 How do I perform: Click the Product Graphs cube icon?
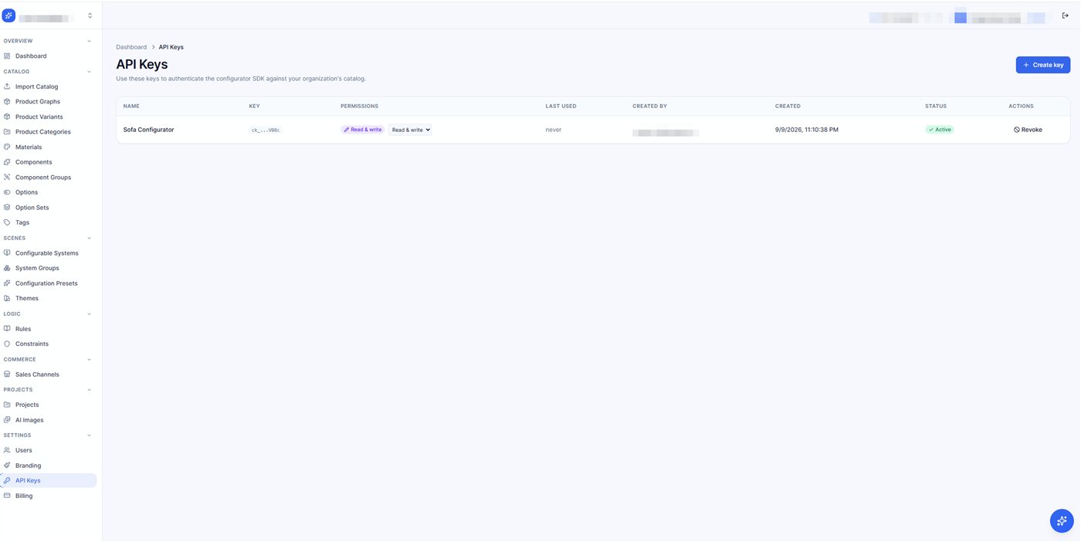click(7, 102)
